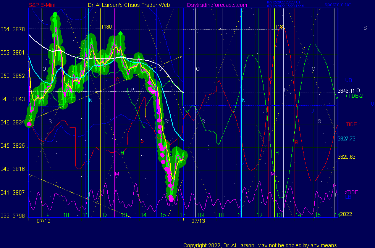Click the right T180 marker on 07/13
Image resolution: width=375 pixels, height=248 pixels.
[280, 27]
